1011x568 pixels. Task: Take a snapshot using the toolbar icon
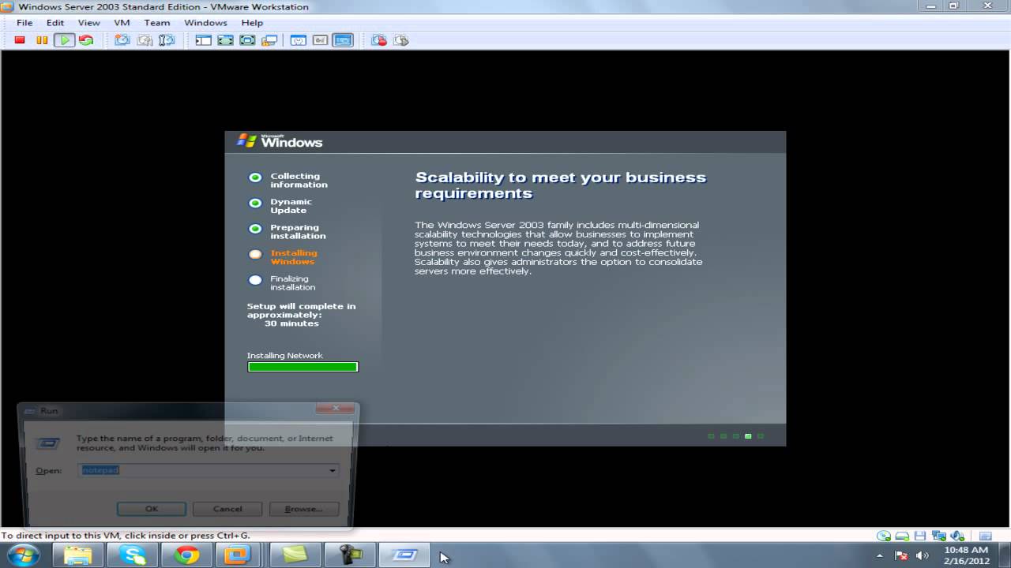coord(122,40)
